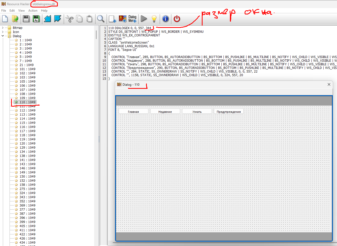The height and width of the screenshot is (246, 337).
Task: Click the lightbulb toolbar icon
Action: 154,19
